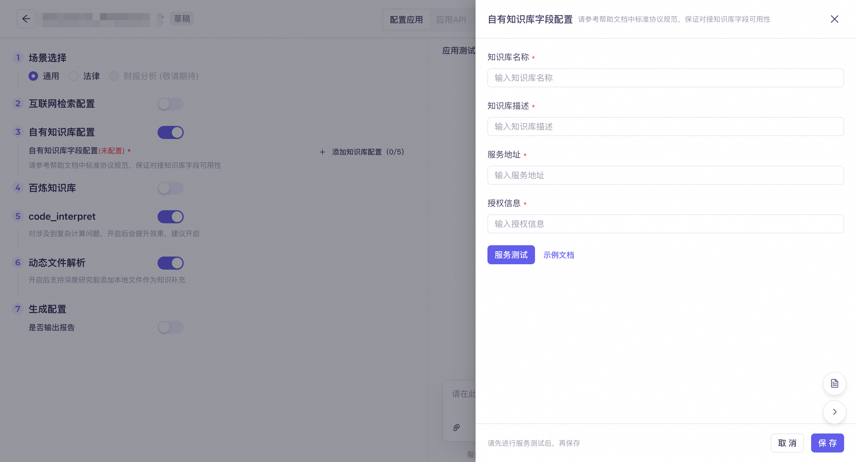Viewport: 856px width, 462px height.
Task: Click the 服务测试 button
Action: [511, 254]
